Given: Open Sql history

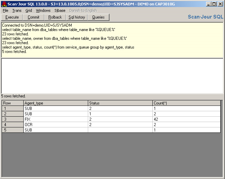Looking at the screenshot, I should point(77,17).
